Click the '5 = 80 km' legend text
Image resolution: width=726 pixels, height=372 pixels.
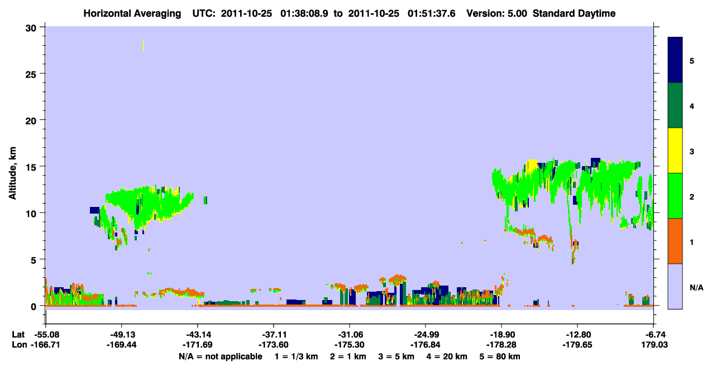pyautogui.click(x=501, y=356)
